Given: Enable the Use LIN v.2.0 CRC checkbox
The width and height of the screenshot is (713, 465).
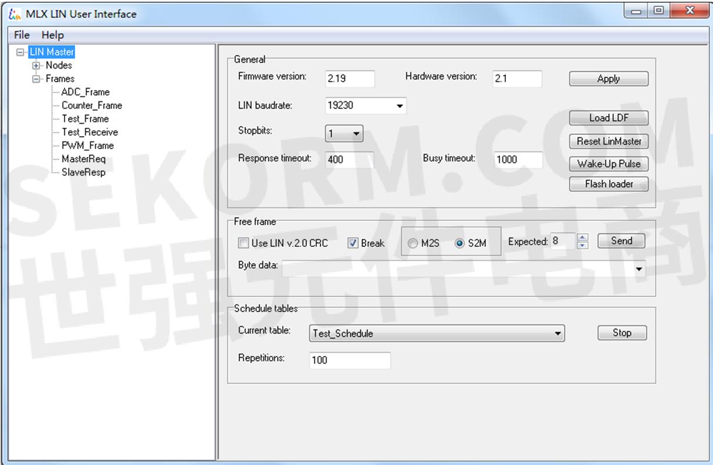Looking at the screenshot, I should (243, 243).
